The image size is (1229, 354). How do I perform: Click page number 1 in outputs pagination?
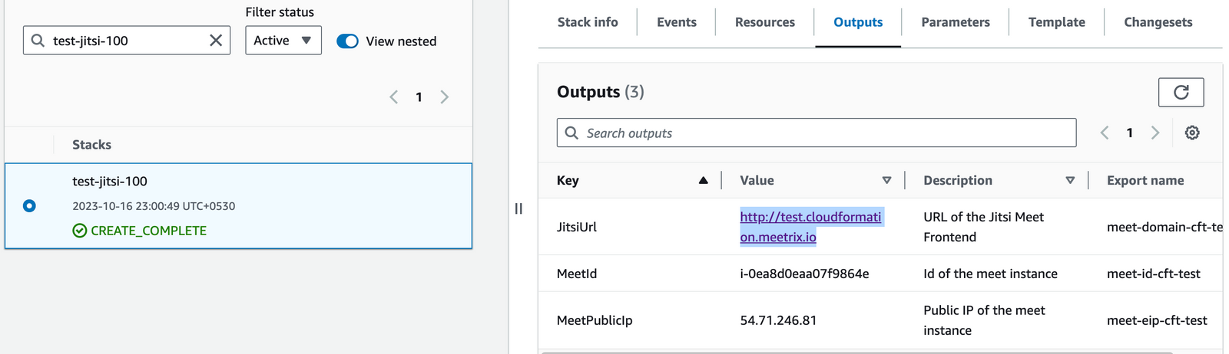[1129, 133]
